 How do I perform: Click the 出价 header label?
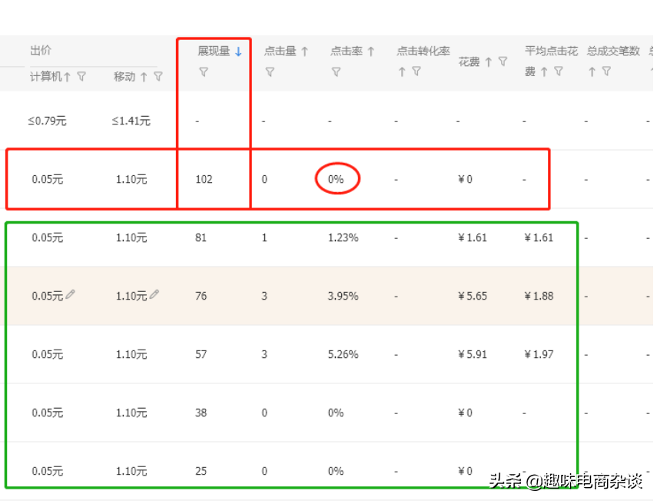coord(41,50)
